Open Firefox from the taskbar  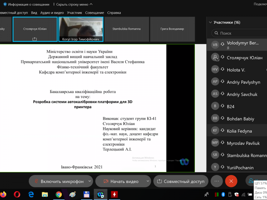point(3,194)
